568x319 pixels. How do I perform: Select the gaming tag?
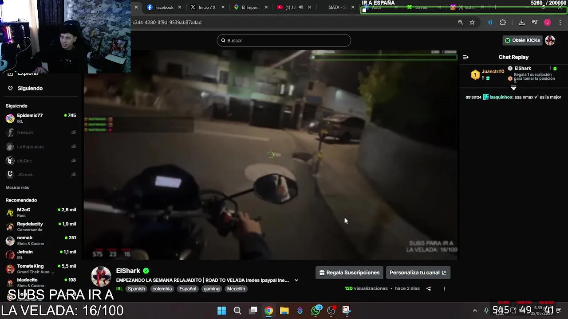[x=212, y=289]
